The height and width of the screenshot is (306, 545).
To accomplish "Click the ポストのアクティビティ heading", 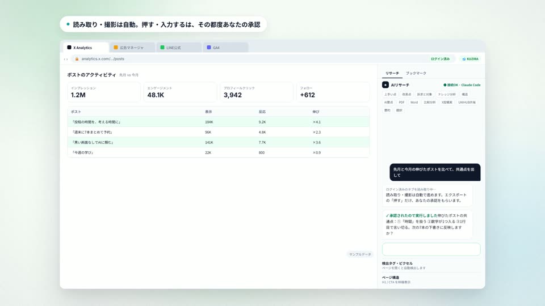I will [x=91, y=75].
